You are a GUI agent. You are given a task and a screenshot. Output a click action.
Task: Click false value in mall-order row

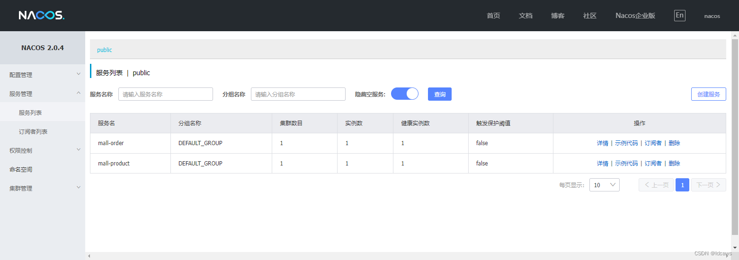[482, 143]
